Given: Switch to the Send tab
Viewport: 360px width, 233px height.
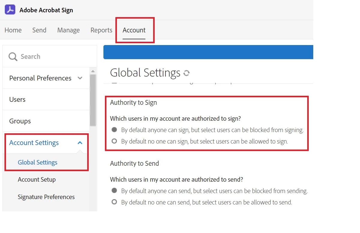Looking at the screenshot, I should 39,30.
